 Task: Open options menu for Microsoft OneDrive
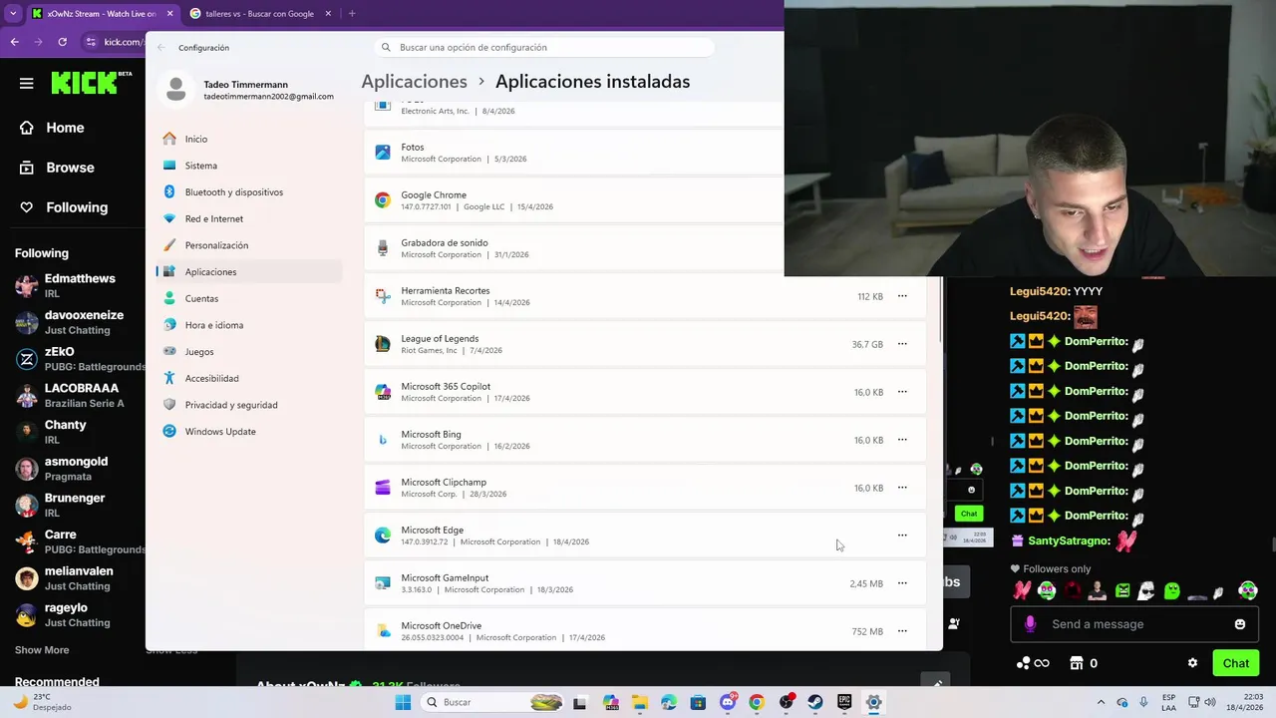coord(902,631)
